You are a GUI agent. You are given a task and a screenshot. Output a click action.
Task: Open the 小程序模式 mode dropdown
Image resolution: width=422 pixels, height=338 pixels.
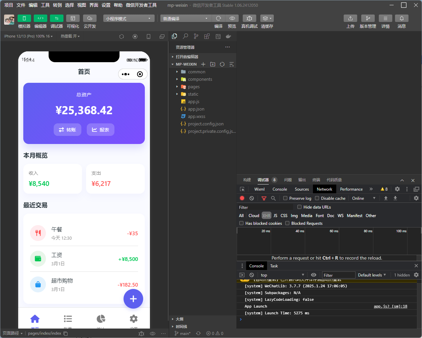click(129, 19)
